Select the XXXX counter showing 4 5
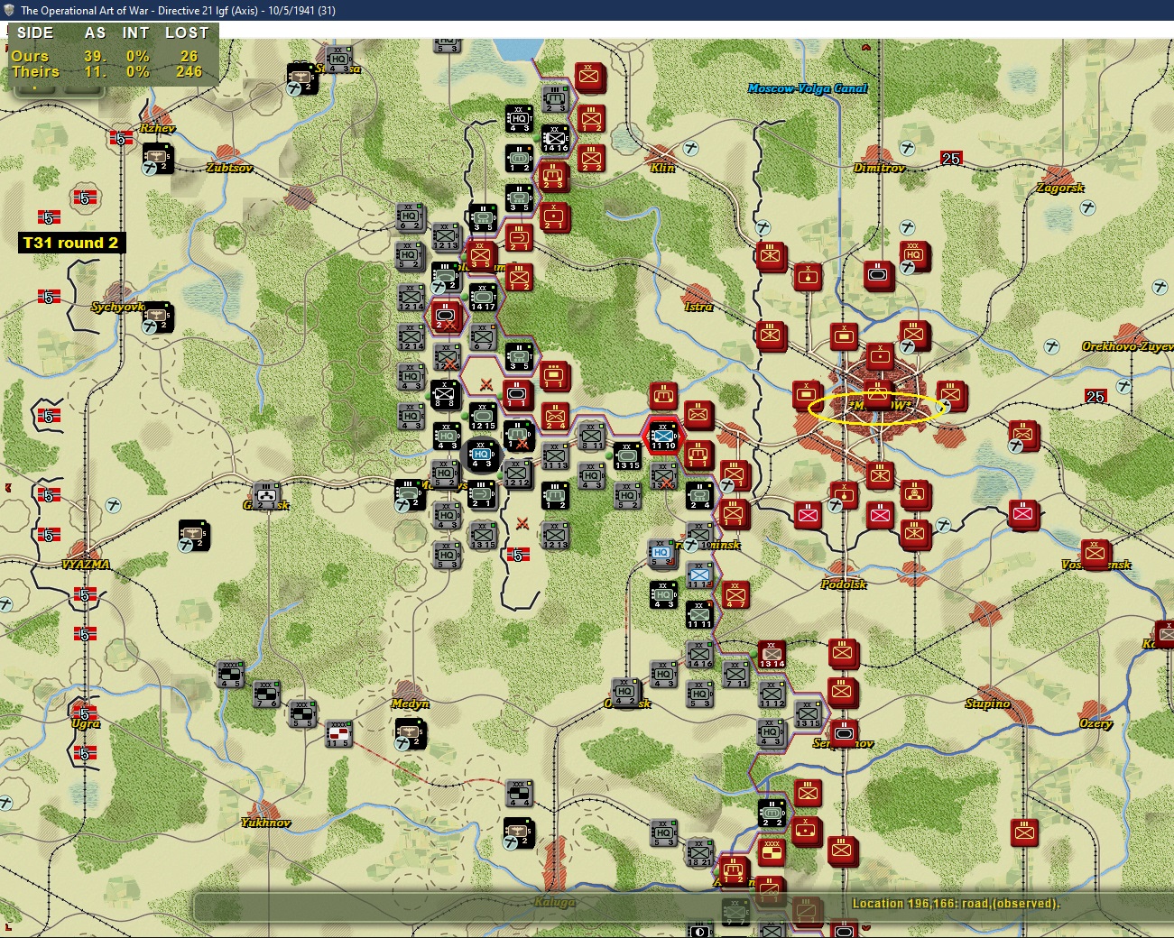 (230, 674)
